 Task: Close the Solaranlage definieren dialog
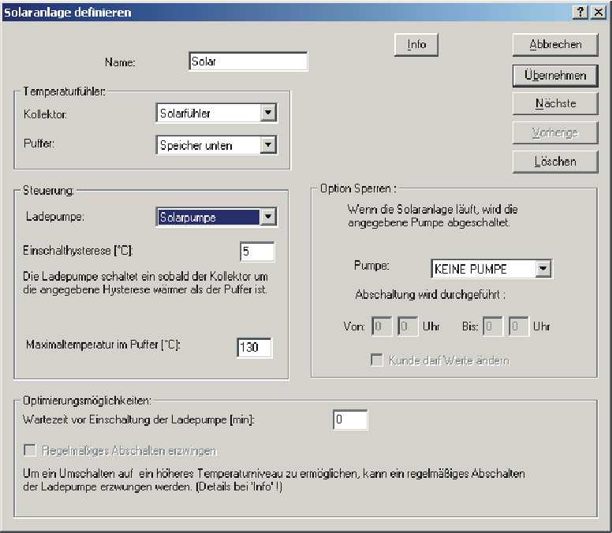(x=599, y=12)
